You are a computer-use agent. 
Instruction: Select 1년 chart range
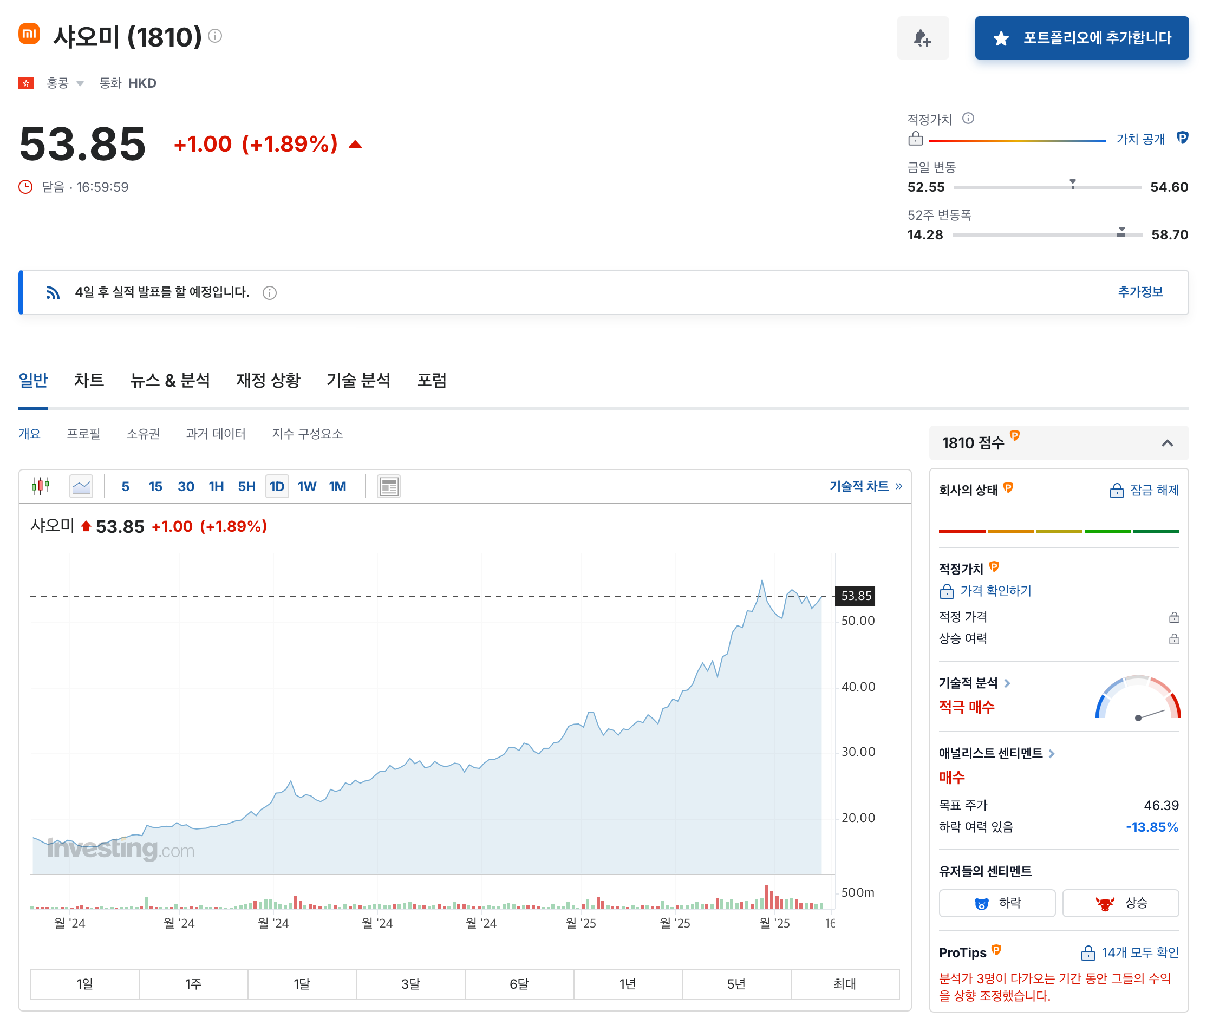point(628,984)
